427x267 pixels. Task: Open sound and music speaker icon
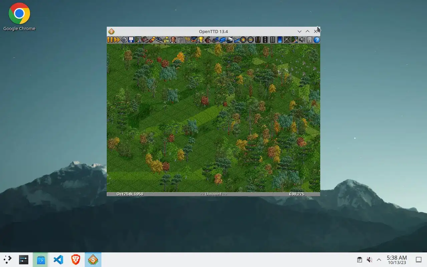click(x=302, y=40)
